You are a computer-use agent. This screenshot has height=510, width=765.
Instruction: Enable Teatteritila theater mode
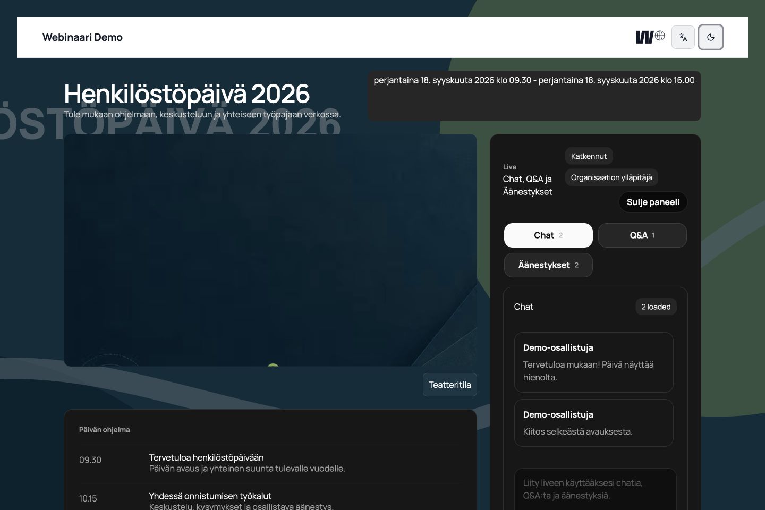[x=450, y=385]
